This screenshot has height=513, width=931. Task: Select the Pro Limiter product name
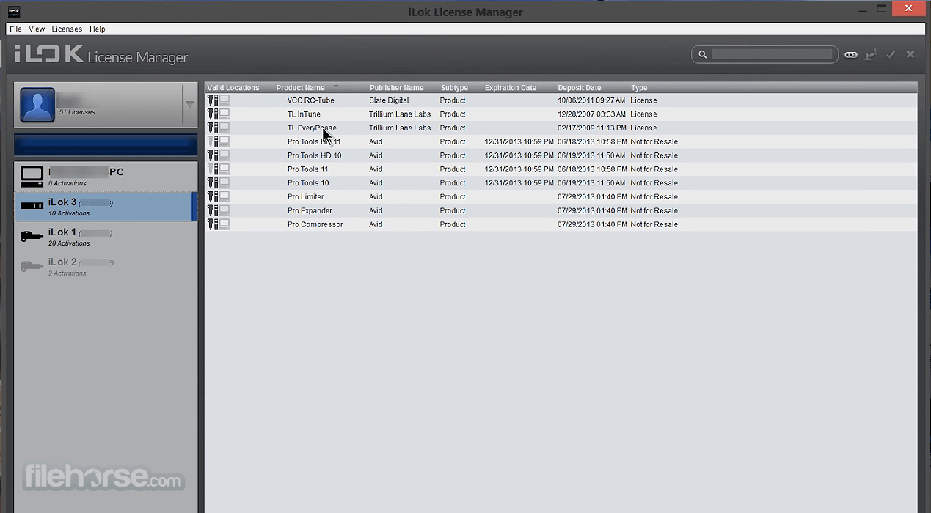[x=305, y=196]
